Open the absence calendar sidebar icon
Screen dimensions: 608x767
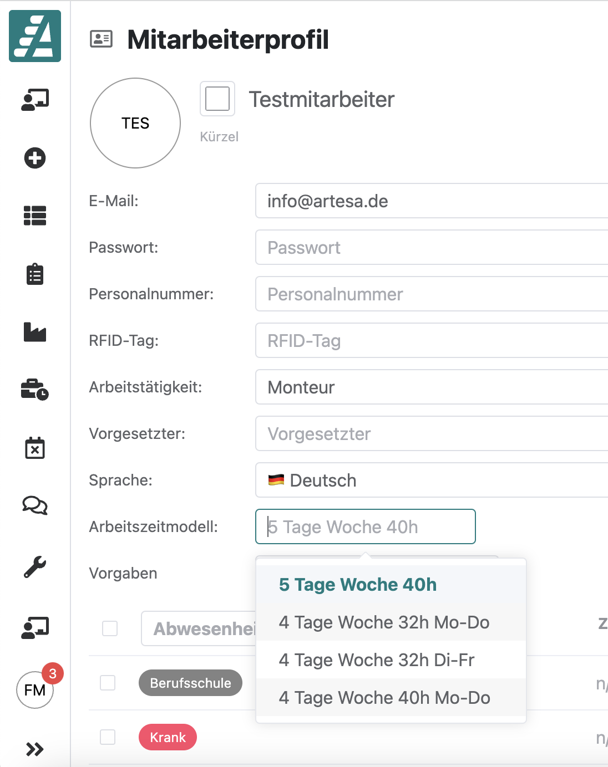click(34, 449)
